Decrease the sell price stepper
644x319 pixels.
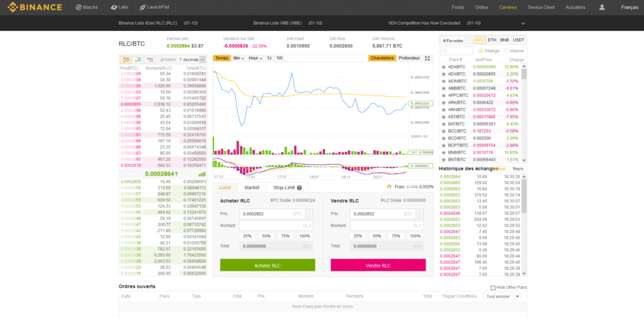[419, 217]
